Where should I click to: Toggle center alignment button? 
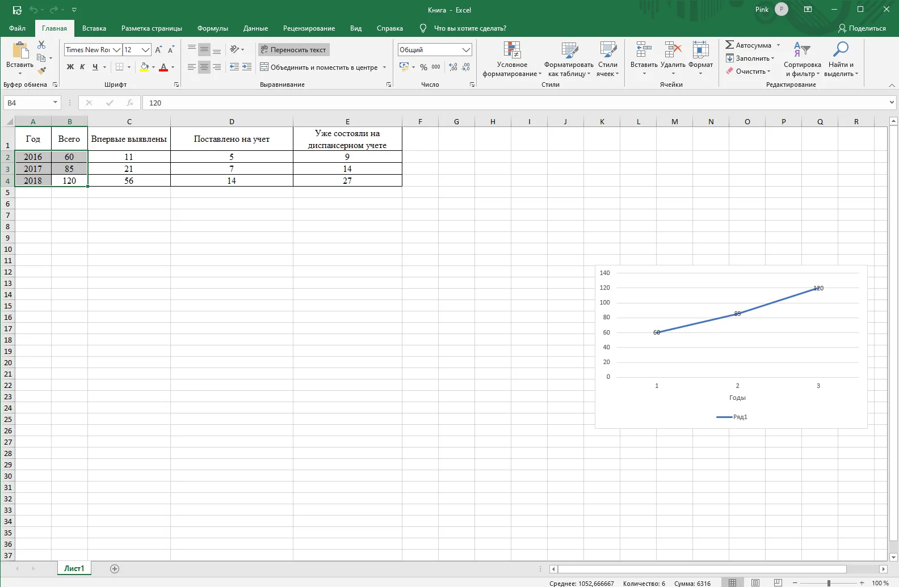(x=204, y=67)
